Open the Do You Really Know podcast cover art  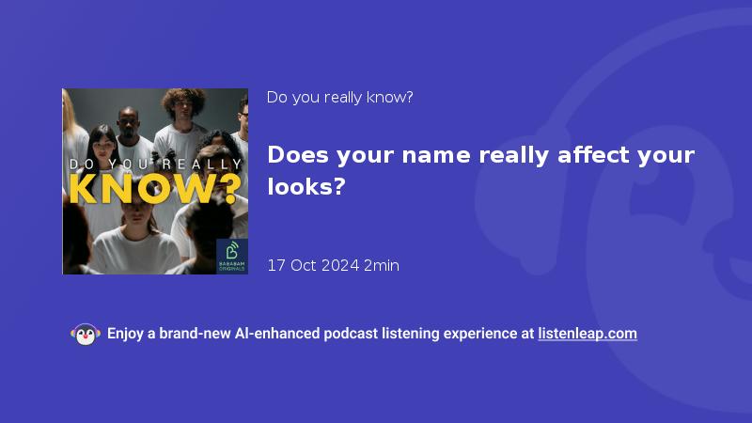(155, 181)
